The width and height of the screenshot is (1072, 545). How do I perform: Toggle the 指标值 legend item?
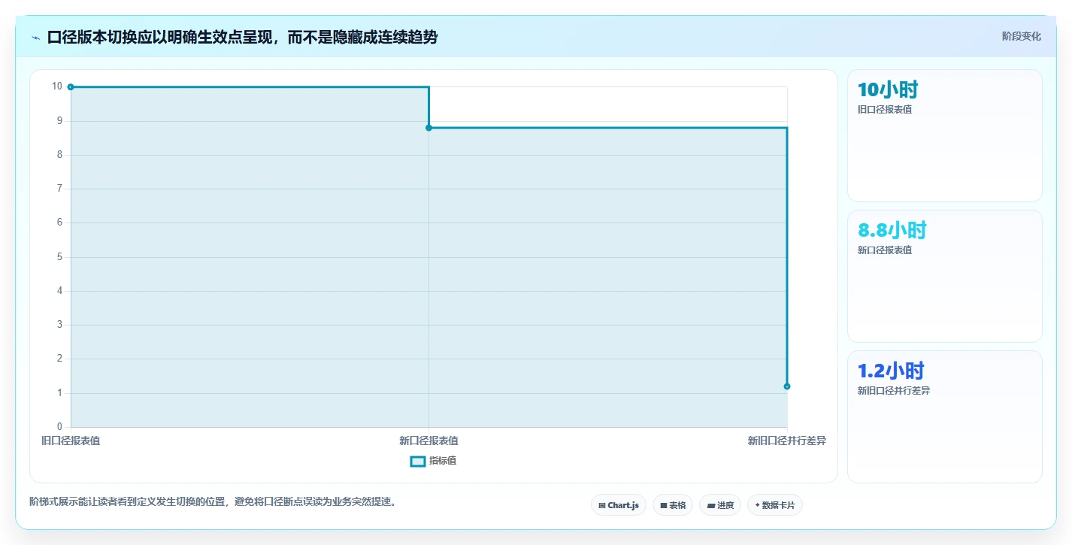[433, 461]
